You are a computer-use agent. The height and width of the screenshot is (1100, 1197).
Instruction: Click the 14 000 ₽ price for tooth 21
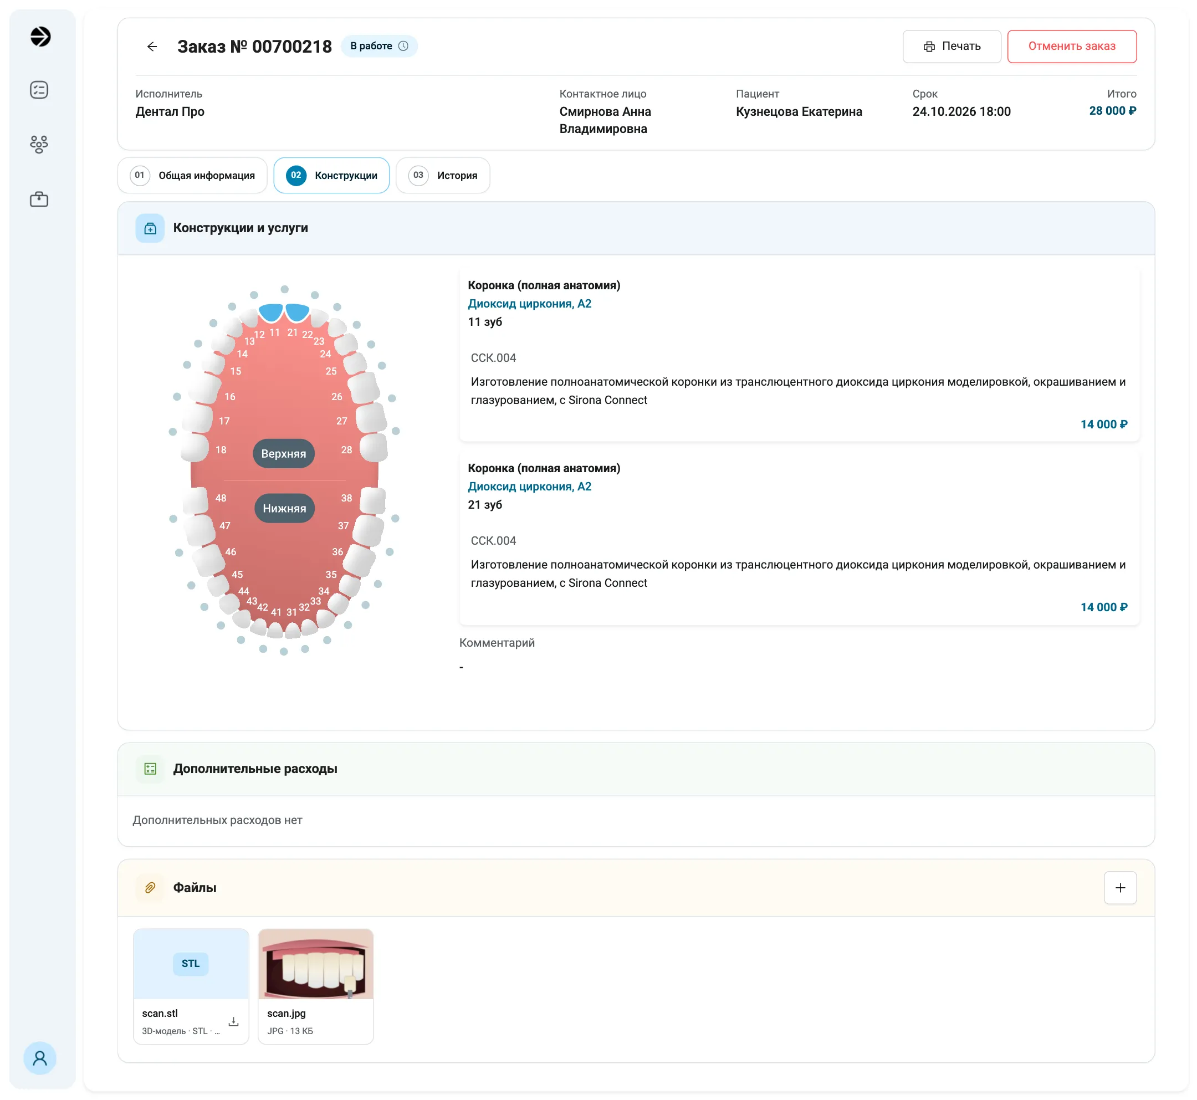click(1104, 607)
